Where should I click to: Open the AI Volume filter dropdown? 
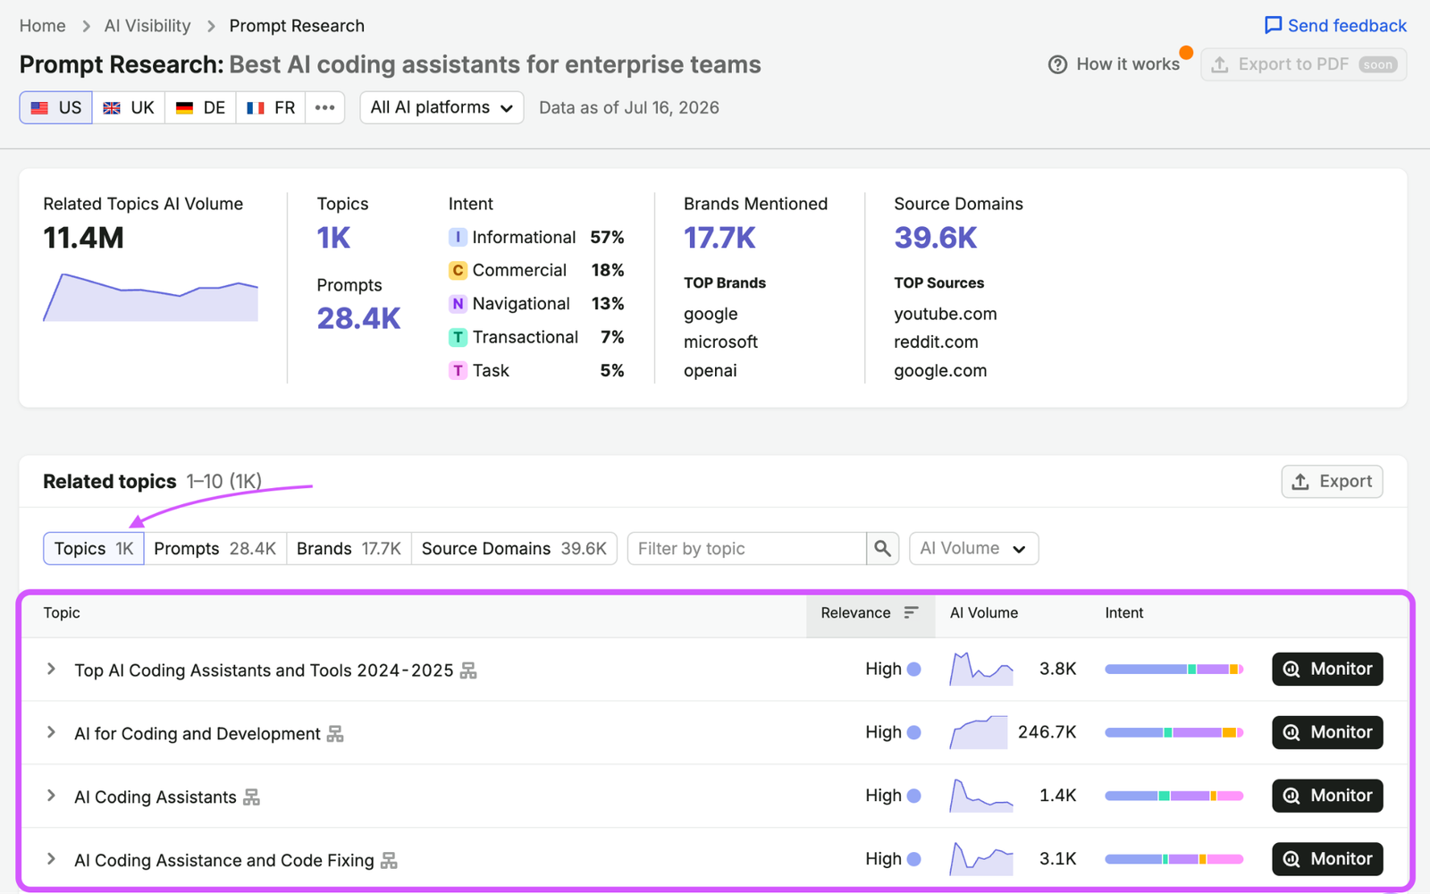pyautogui.click(x=973, y=548)
